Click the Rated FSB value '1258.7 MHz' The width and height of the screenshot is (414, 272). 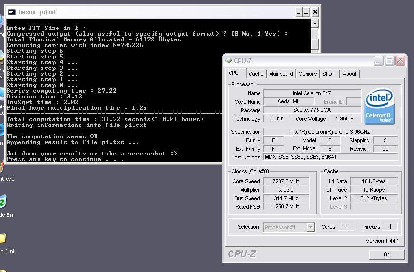286,206
